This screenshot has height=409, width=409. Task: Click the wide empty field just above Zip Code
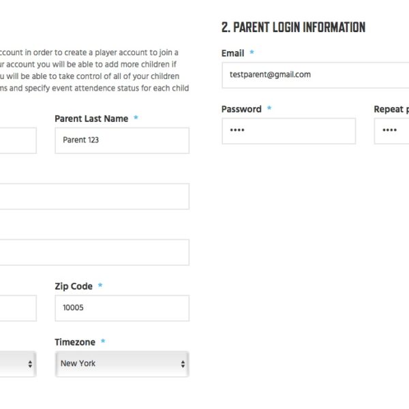[95, 252]
